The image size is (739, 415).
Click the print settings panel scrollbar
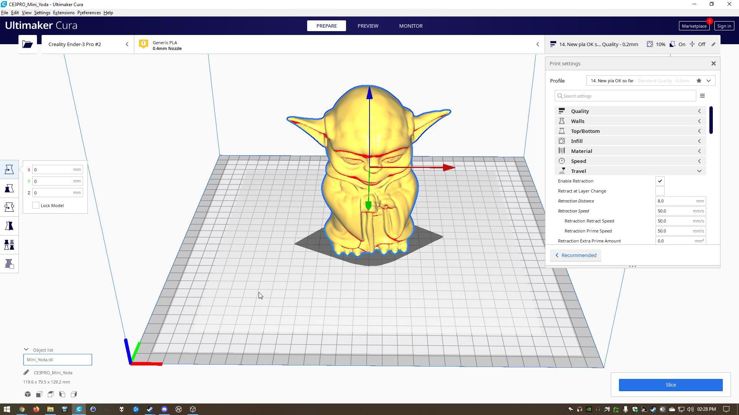click(711, 120)
